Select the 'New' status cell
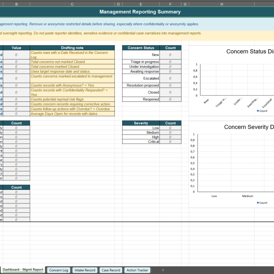Viewport: 274px width, 274px height. [141, 55]
